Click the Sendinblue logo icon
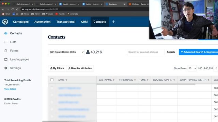Viewport: 218px width, 122px height. 5,22
